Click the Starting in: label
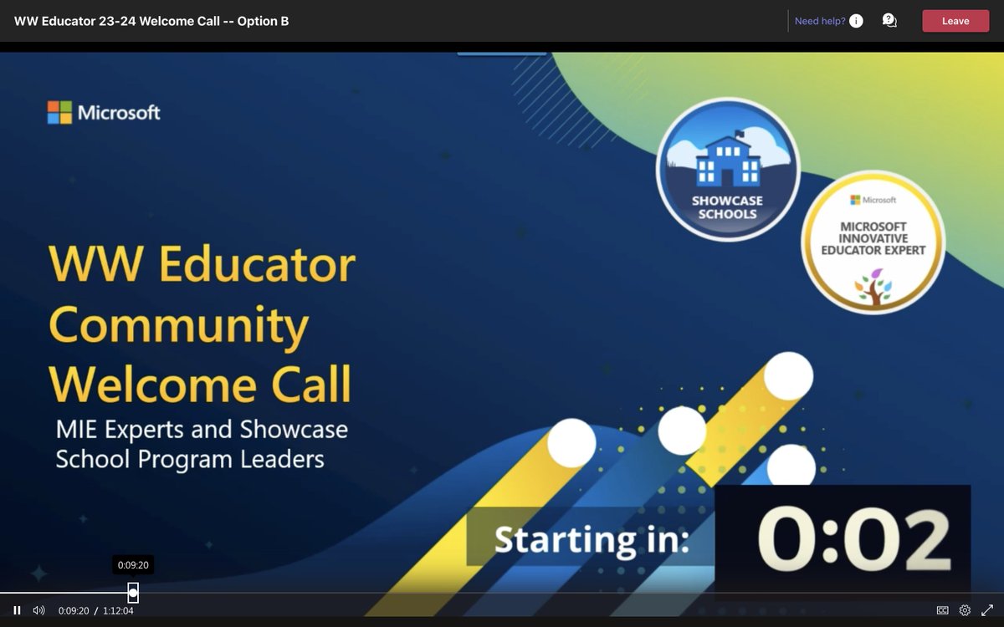The width and height of the screenshot is (1004, 627). pos(591,539)
